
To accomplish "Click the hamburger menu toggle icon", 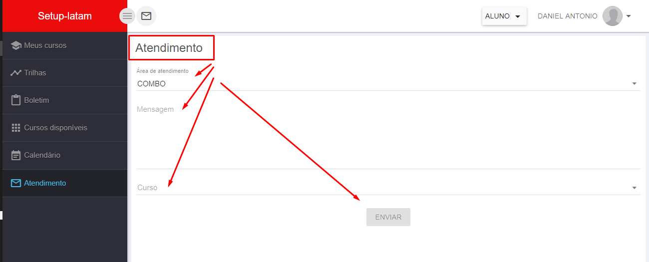I will pyautogui.click(x=127, y=16).
